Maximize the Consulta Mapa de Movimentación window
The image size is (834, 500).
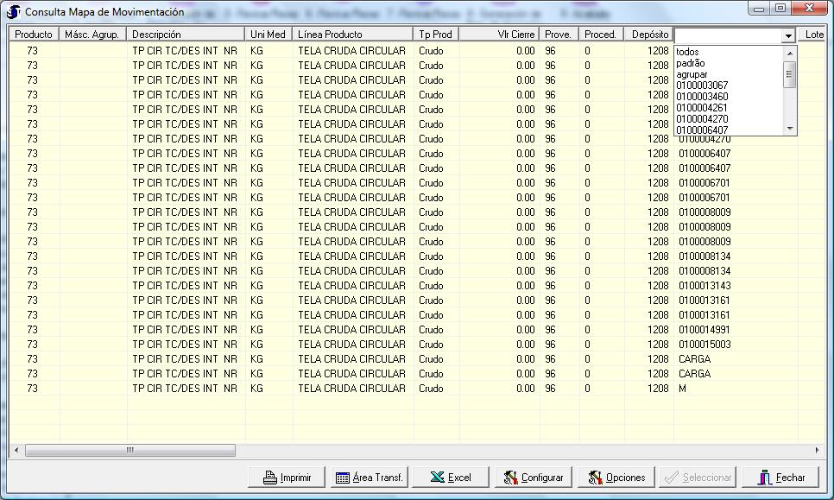point(780,9)
